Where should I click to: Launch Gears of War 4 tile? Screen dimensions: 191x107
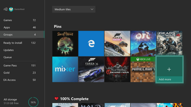pyautogui.click(x=169, y=43)
